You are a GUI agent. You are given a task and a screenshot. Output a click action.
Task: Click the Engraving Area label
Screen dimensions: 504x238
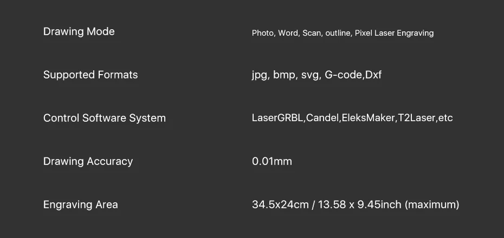80,204
